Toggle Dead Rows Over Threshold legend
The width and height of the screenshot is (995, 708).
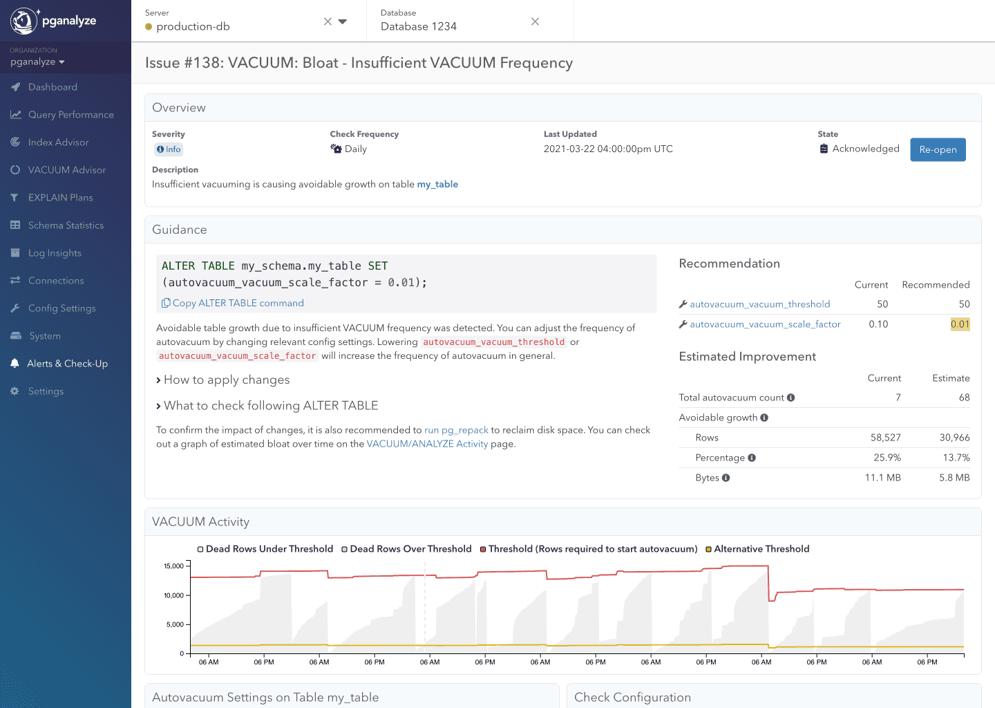point(345,549)
